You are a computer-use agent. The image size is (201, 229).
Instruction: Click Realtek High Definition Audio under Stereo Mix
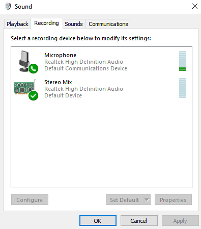(83, 89)
